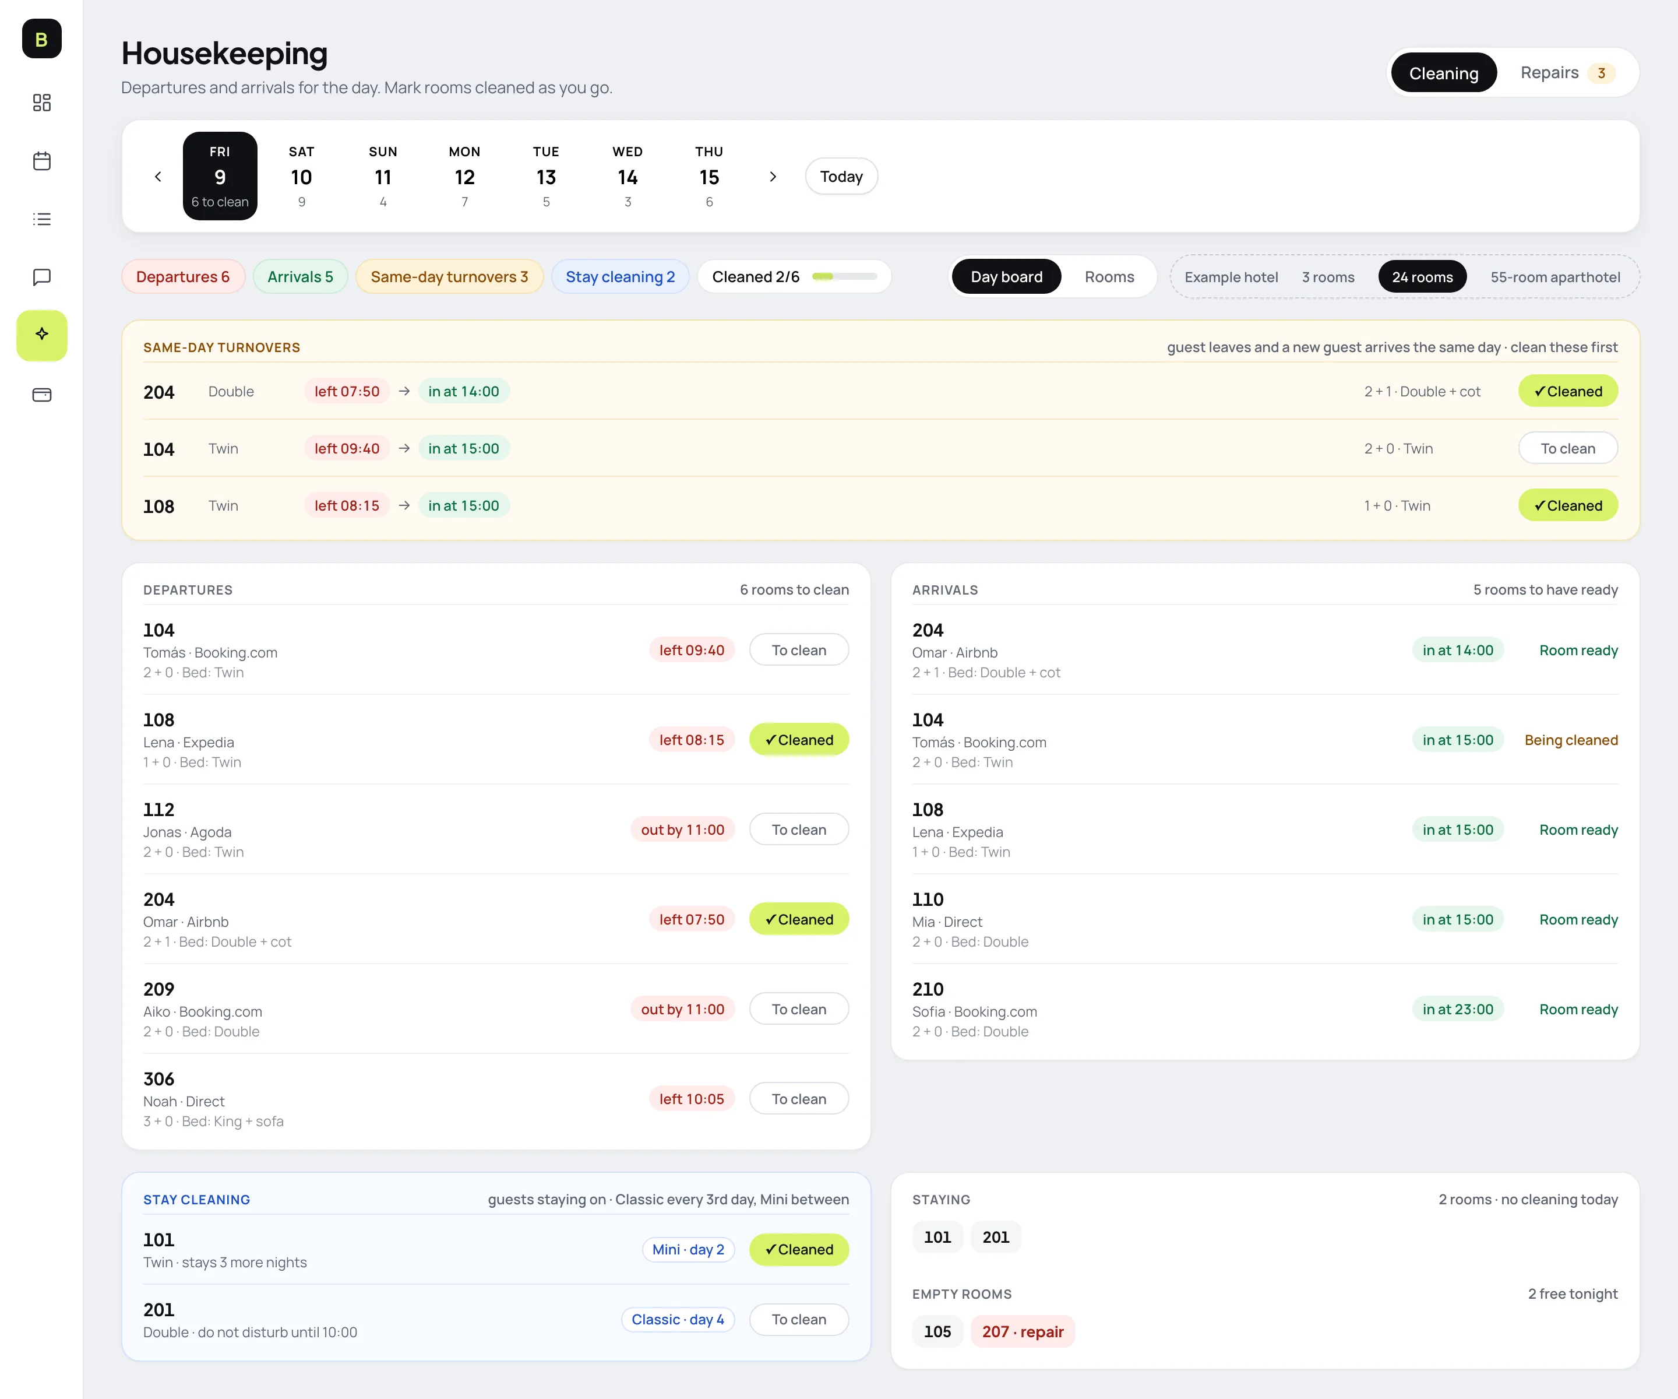Screen dimensions: 1678x1399
Task: Open the payments card icon in sidebar
Action: click(x=41, y=394)
